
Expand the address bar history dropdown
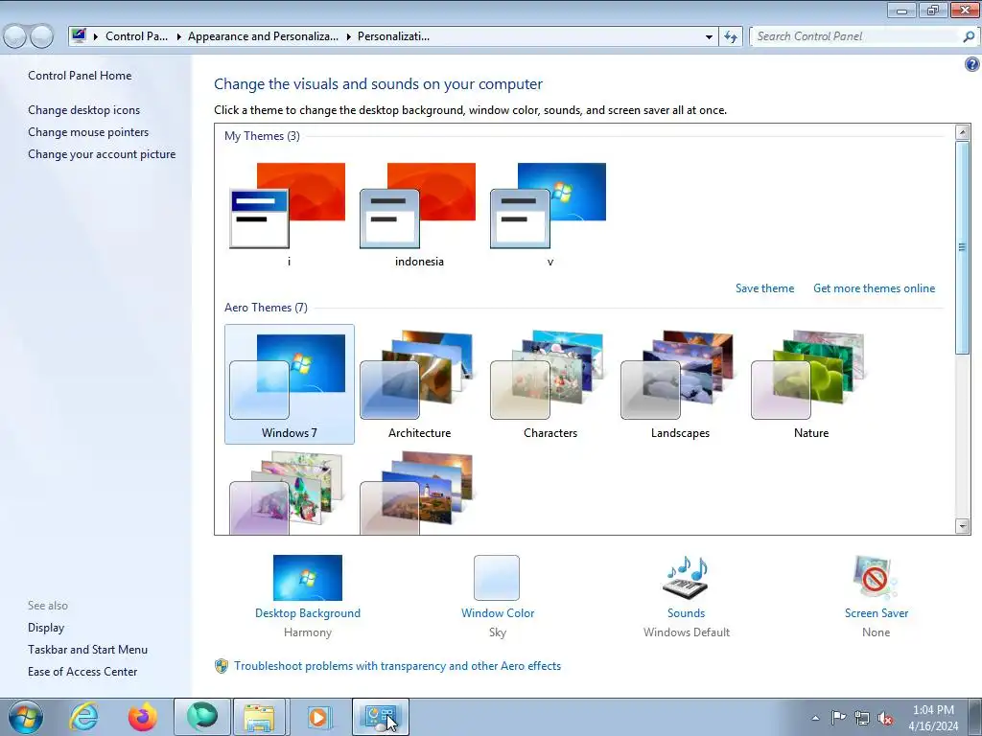709,36
